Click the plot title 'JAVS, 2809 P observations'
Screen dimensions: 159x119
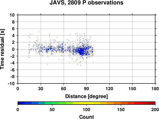(x=86, y=3)
